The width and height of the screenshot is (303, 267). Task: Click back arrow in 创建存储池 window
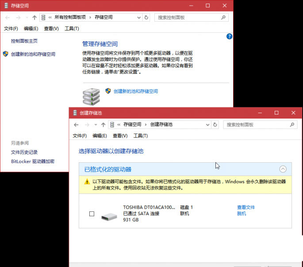(77, 125)
